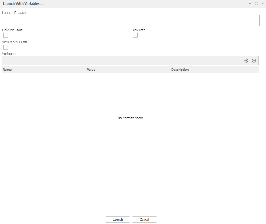This screenshot has width=266, height=224.
Task: Tick the Simulate checkbox
Action: (x=135, y=35)
